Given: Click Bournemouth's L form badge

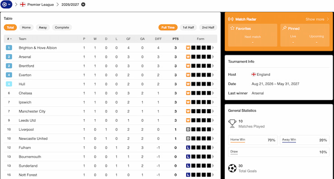Looking at the screenshot, I should (x=188, y=156).
